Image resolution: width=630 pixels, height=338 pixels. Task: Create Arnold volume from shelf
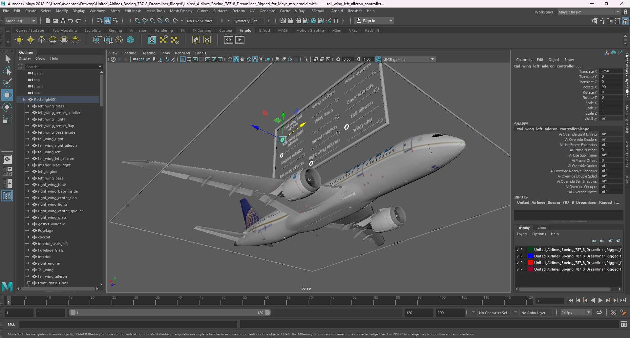pos(130,40)
